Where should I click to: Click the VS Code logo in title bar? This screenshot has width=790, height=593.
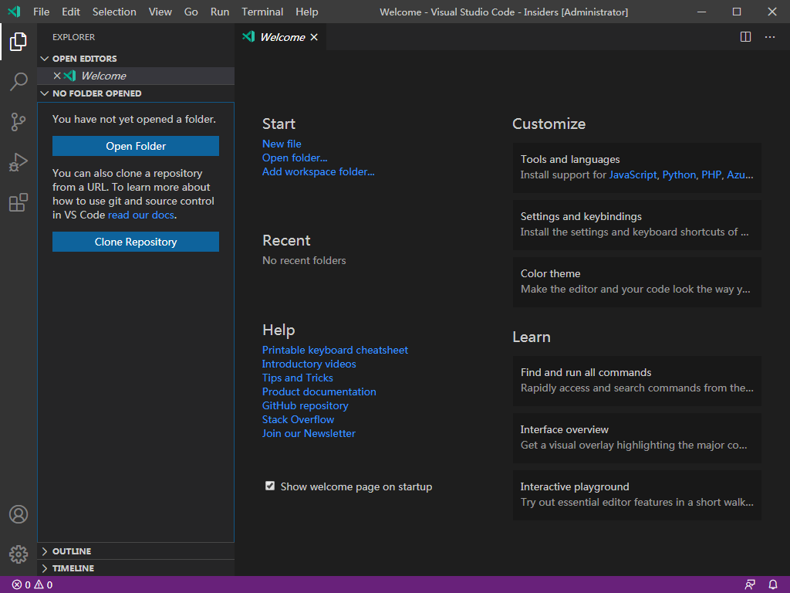click(14, 12)
